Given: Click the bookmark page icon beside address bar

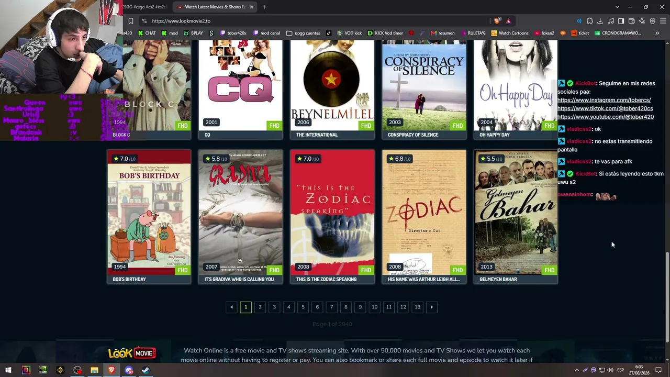Looking at the screenshot, I should 131,21.
